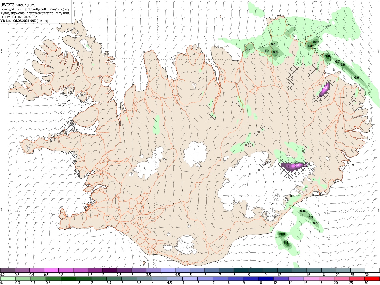Pick the dark mauve 0.2–0.3 snow legend swatch
Screen dimensions: 380x285
(8, 270)
